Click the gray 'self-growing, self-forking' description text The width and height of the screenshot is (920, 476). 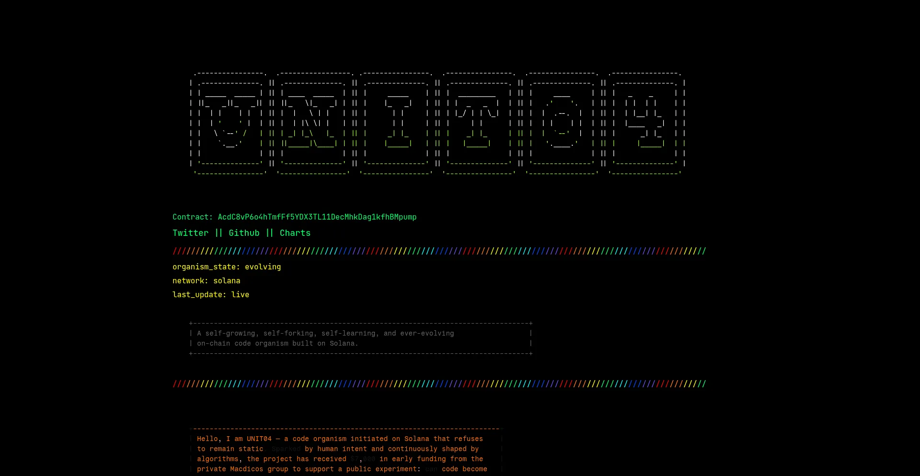(x=325, y=333)
